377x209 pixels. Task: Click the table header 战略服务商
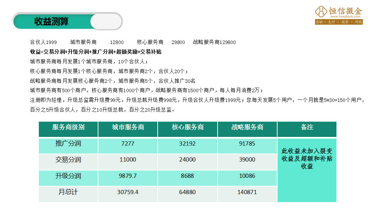(247, 127)
